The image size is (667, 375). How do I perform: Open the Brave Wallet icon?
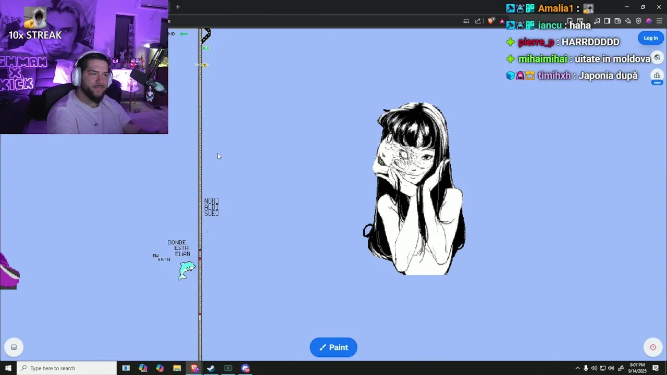coord(617,21)
